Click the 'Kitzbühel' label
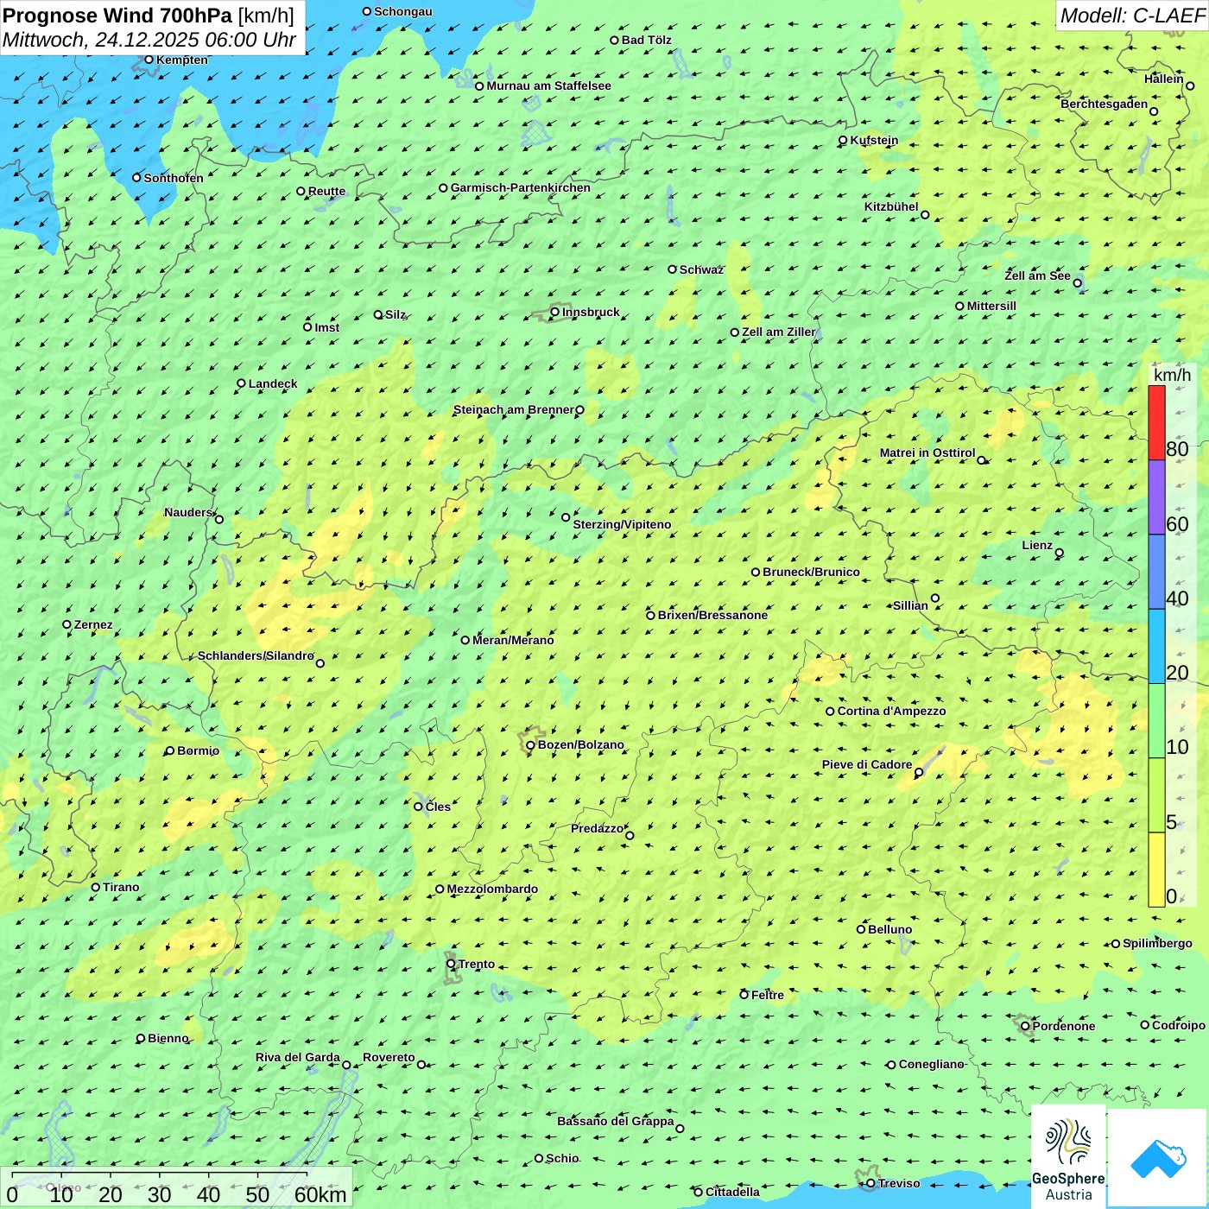This screenshot has height=1209, width=1209. click(891, 206)
